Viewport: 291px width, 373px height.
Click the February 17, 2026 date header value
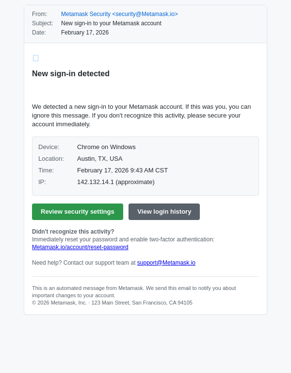(85, 33)
